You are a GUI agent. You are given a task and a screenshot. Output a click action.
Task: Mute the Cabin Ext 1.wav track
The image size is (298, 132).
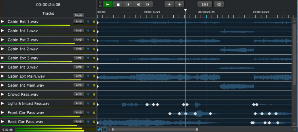click(x=88, y=22)
